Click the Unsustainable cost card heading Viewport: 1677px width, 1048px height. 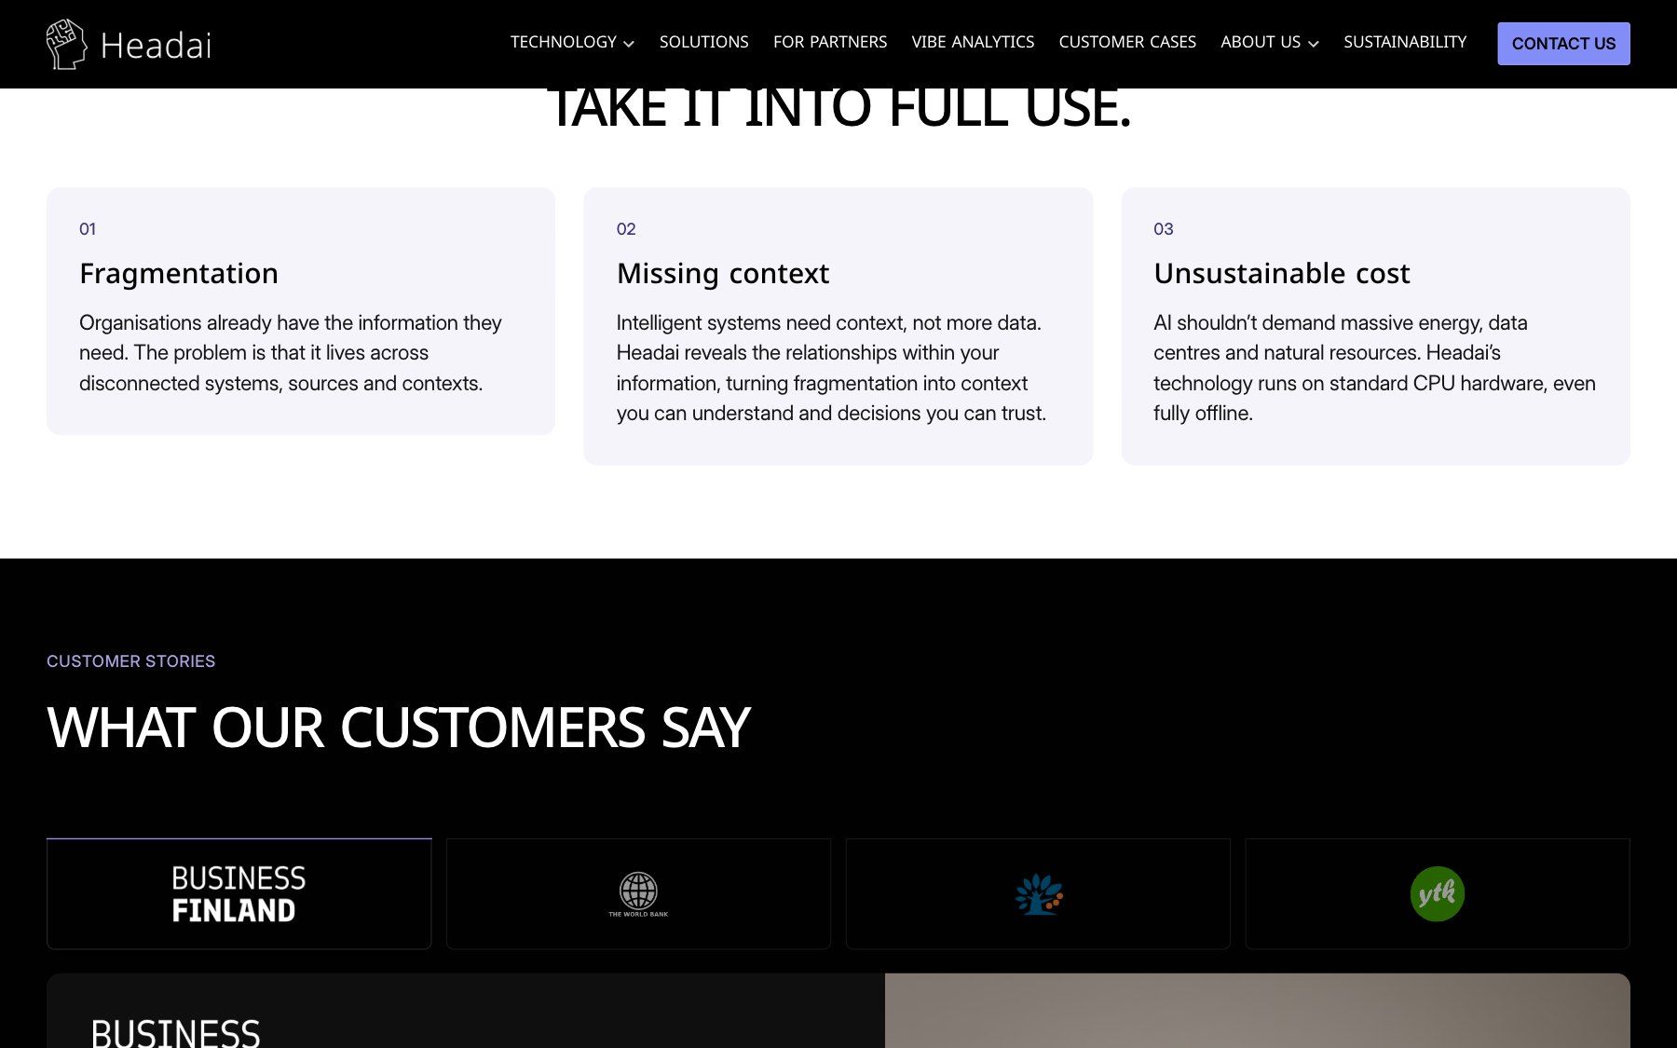pos(1282,273)
